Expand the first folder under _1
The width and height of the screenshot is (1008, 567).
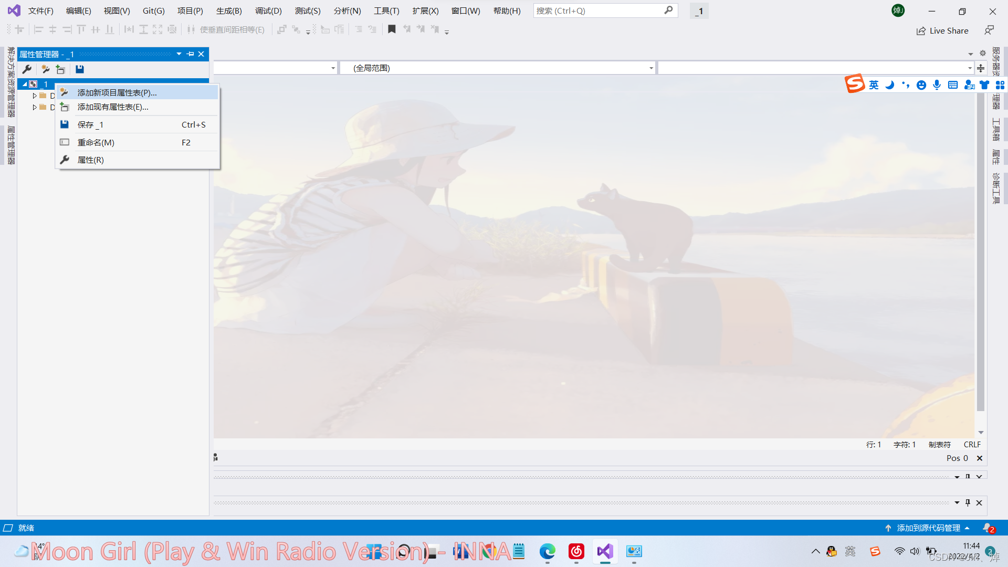(x=35, y=96)
